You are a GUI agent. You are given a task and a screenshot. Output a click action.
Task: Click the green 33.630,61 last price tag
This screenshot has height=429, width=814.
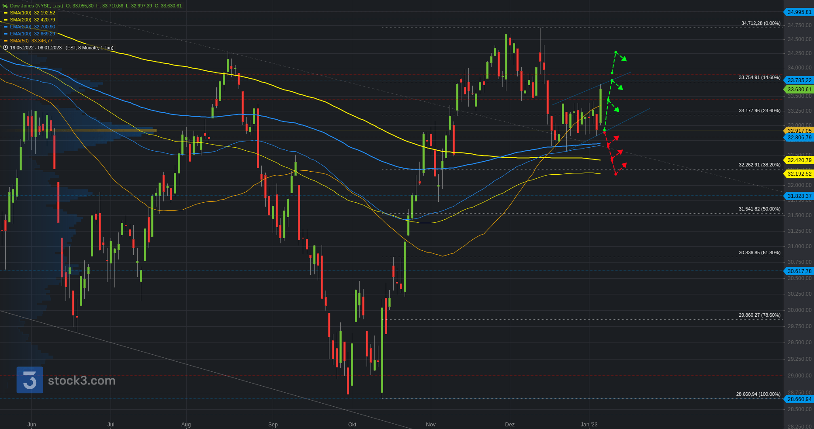799,90
